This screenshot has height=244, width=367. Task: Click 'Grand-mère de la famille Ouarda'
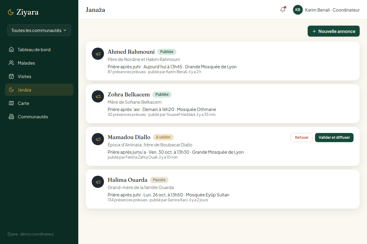click(x=141, y=188)
